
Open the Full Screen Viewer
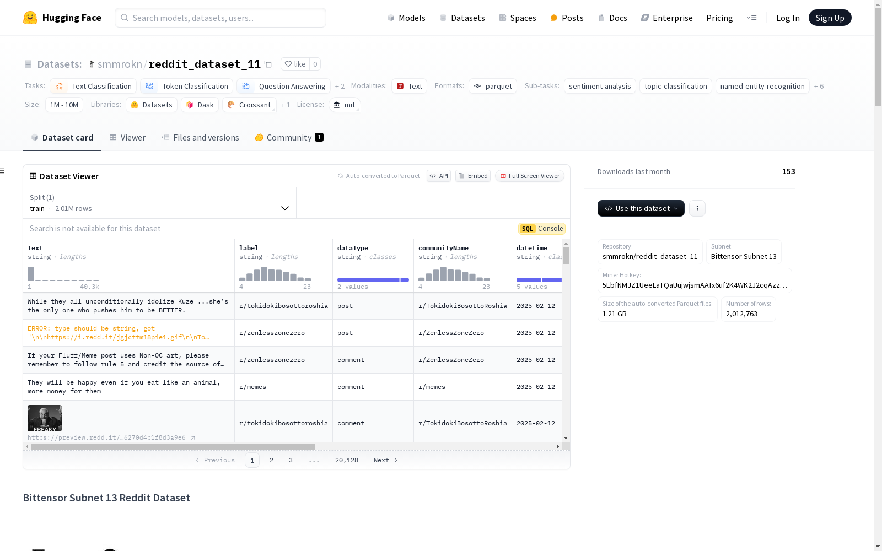click(x=530, y=176)
